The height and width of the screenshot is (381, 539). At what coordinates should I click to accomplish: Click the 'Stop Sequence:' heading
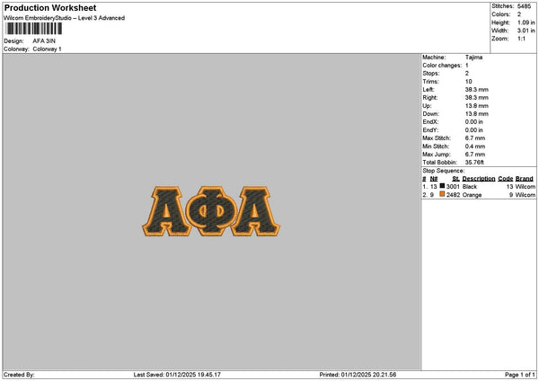point(444,171)
